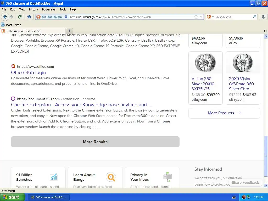268x201 pixels.
Task: Click the More Products button
Action: tap(224, 113)
